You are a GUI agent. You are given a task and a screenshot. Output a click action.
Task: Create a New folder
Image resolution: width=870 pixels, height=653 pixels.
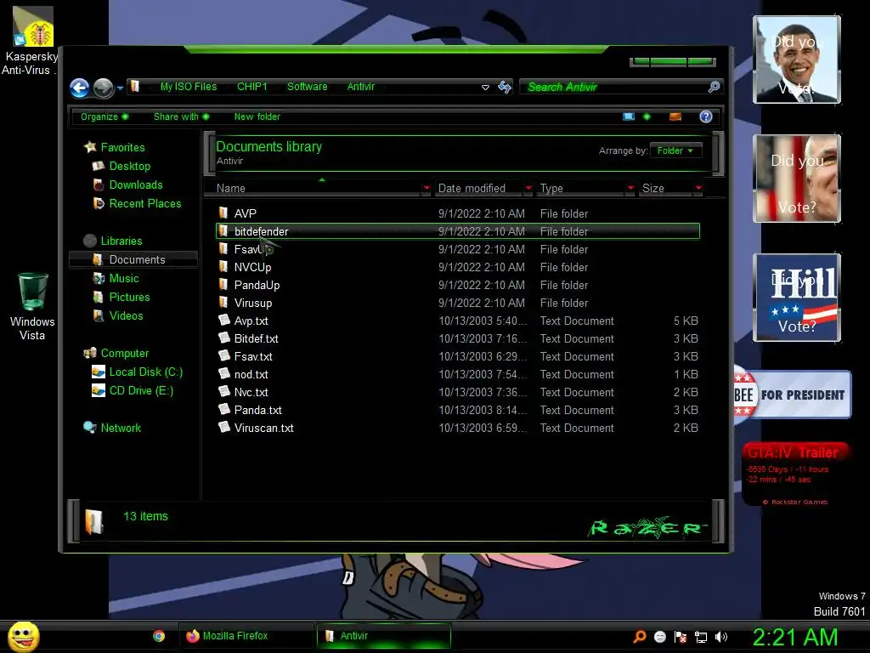(257, 116)
